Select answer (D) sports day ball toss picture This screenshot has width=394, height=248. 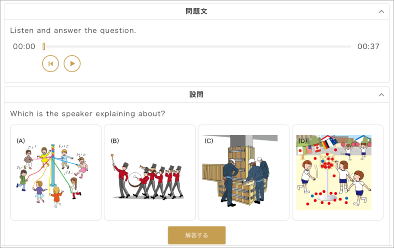point(338,173)
